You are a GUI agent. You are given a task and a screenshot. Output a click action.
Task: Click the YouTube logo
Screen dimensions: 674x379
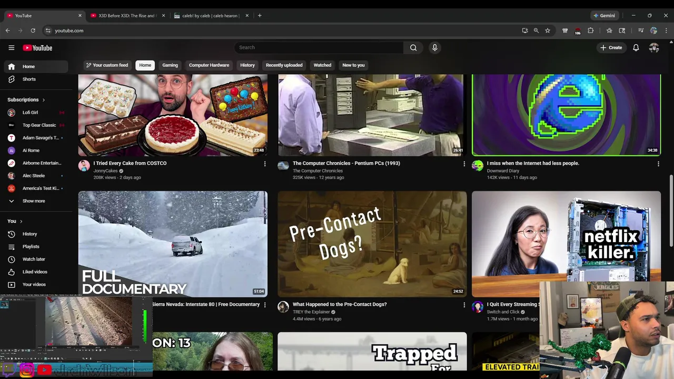[x=37, y=48]
